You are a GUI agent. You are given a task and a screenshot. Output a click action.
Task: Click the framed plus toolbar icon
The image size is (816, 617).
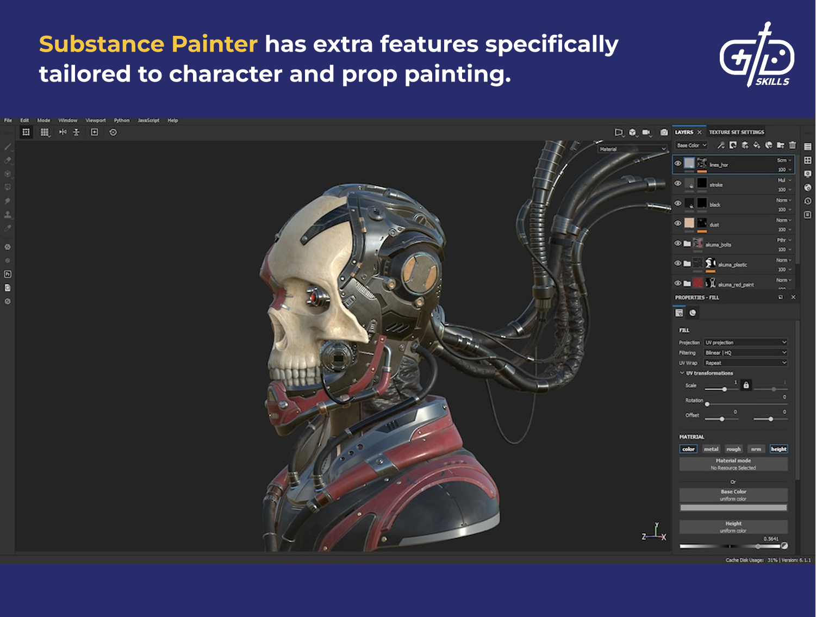(95, 132)
